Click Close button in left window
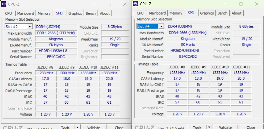 pyautogui.click(x=119, y=127)
